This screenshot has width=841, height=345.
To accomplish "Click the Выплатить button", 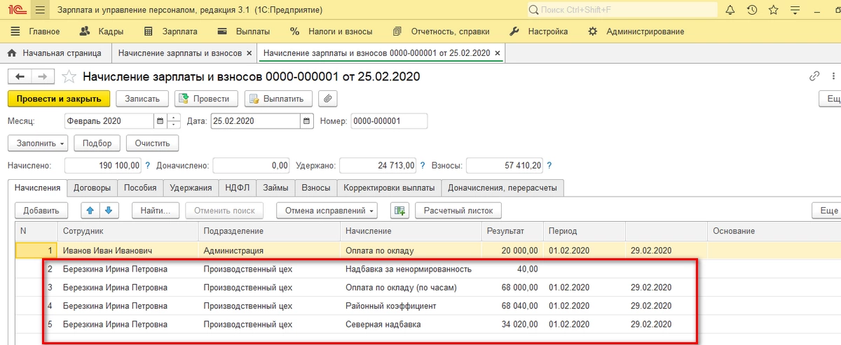I will [x=278, y=99].
